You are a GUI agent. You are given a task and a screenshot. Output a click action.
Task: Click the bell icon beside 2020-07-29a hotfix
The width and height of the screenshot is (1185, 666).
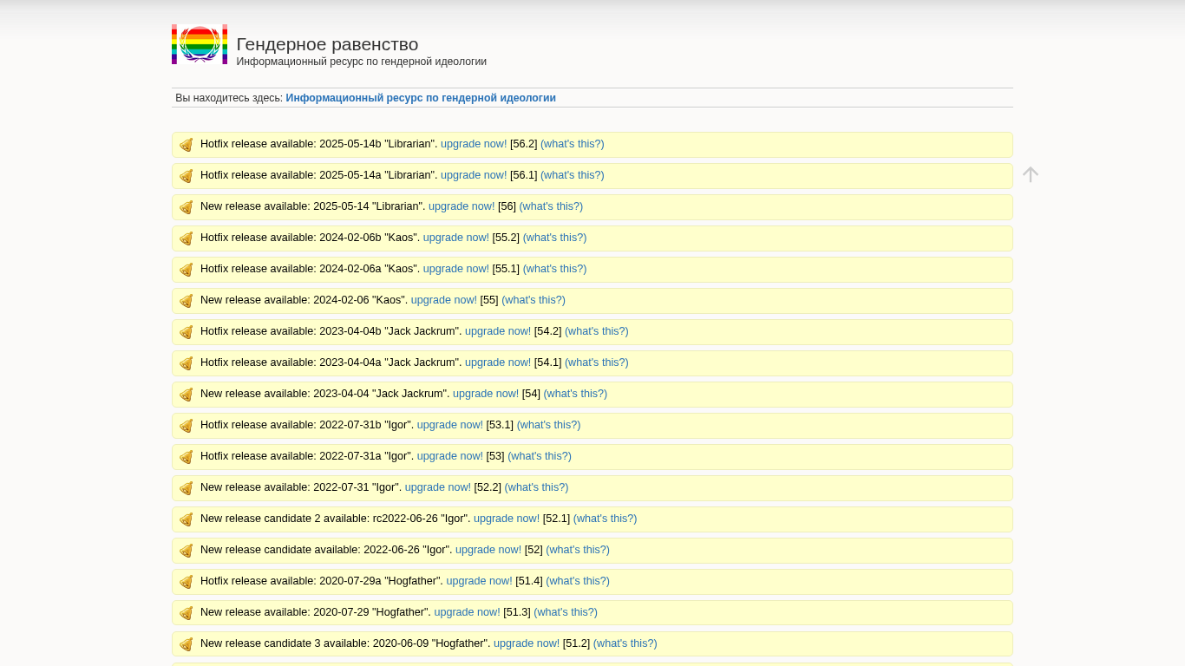[187, 582]
